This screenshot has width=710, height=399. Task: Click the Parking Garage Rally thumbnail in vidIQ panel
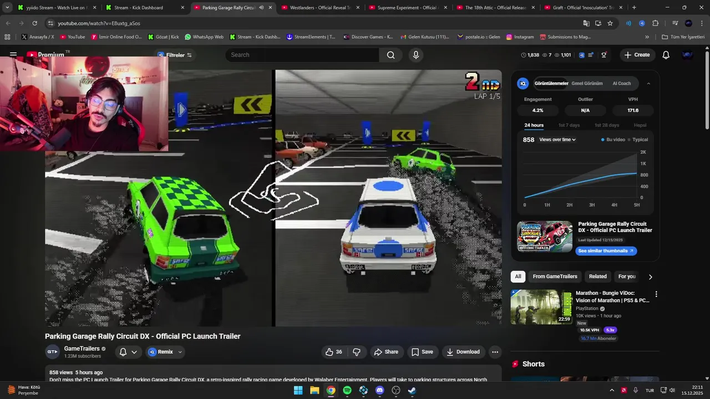coord(545,237)
